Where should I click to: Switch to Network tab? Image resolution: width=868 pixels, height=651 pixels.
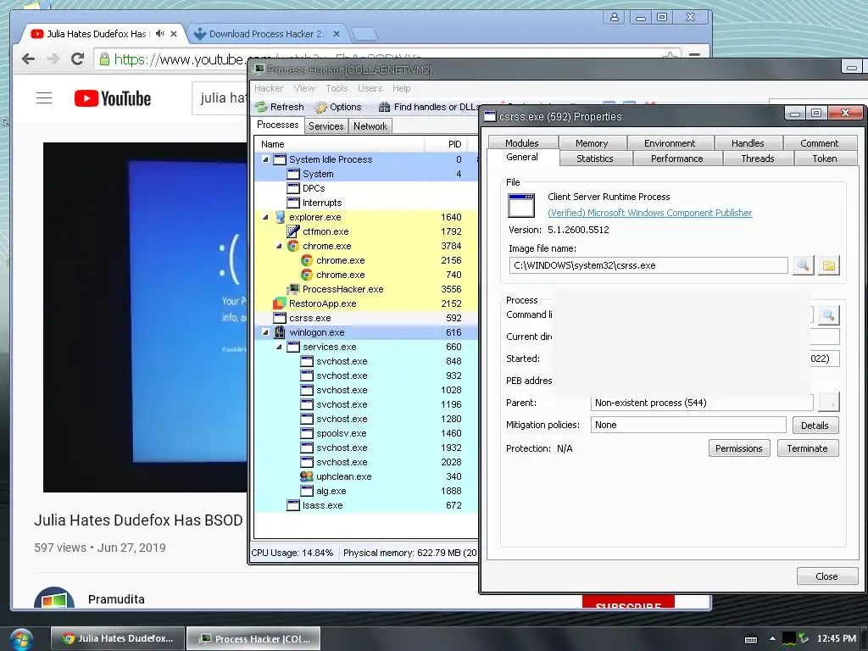pos(370,125)
